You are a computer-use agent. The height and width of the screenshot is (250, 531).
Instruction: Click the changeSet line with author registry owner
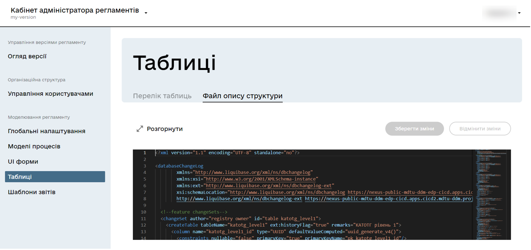(241, 219)
